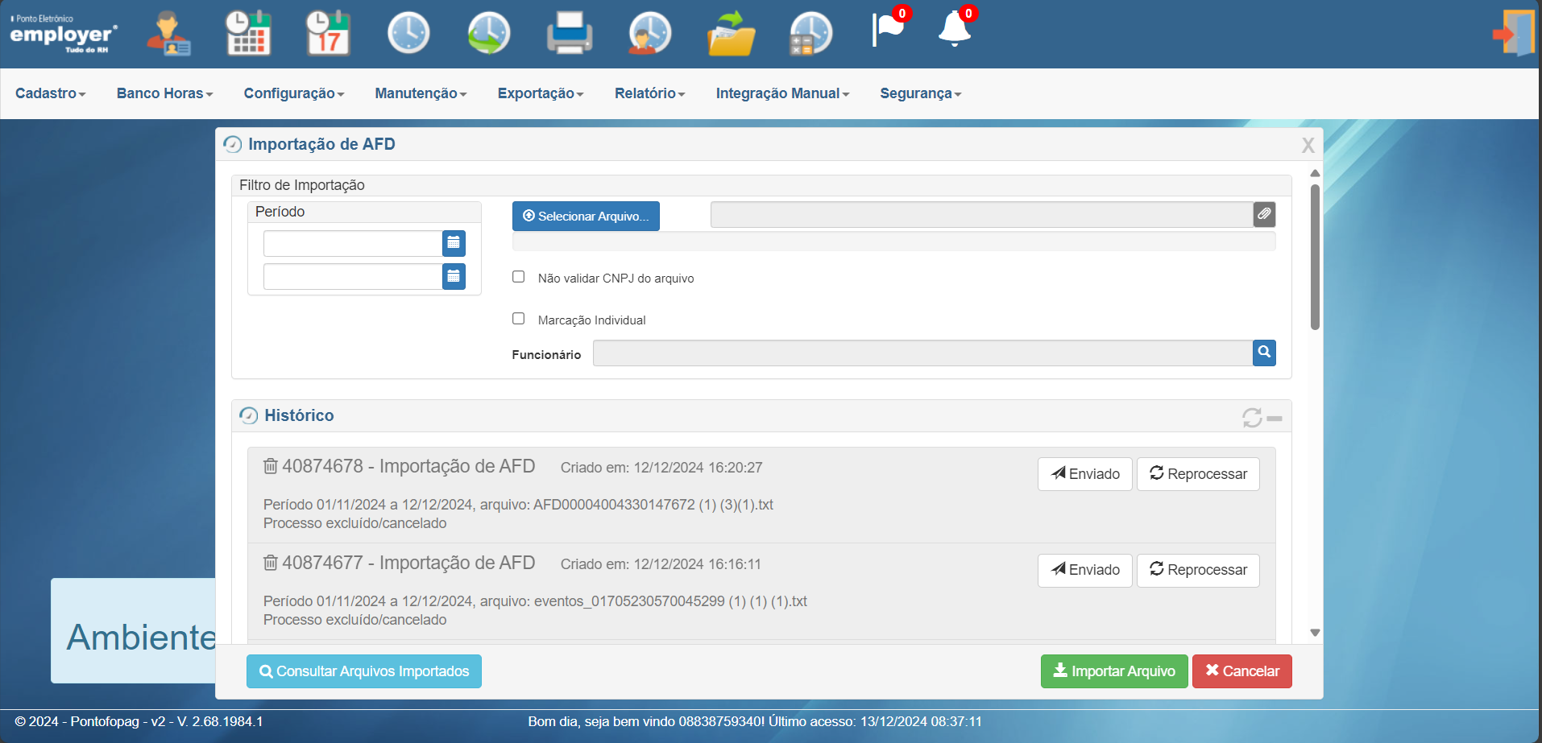Open the calendar 17 icon
Viewport: 1542px width, 743px height.
coord(328,33)
